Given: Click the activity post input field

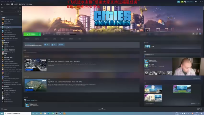Looking at the screenshot, I should 81,53.
